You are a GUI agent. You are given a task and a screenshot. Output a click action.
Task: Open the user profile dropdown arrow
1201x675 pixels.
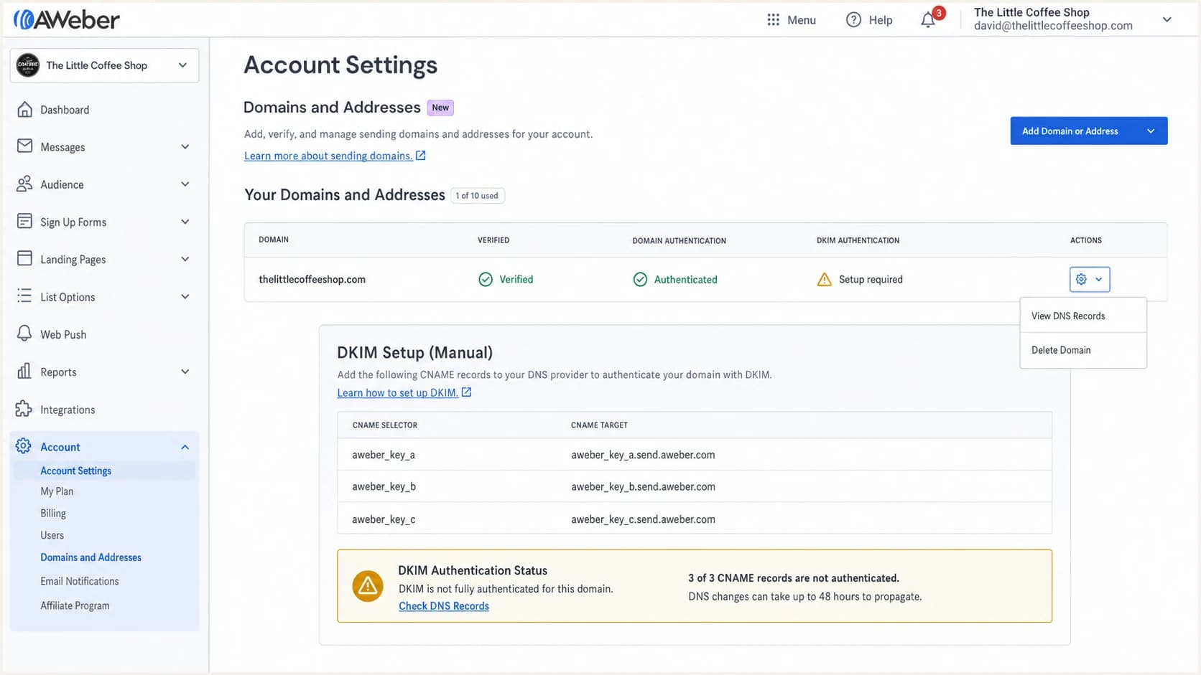click(1167, 19)
